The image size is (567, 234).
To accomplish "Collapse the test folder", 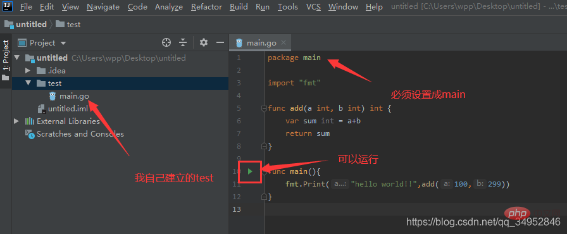I will point(28,83).
